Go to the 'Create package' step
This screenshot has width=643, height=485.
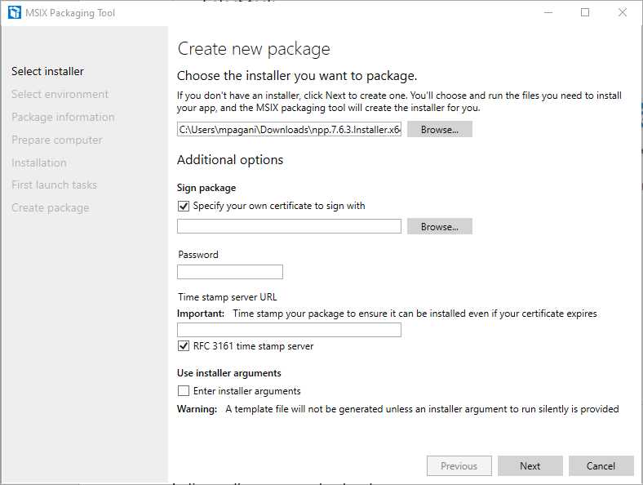[x=51, y=208]
